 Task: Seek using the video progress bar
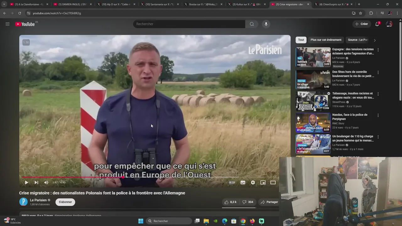[x=155, y=177]
